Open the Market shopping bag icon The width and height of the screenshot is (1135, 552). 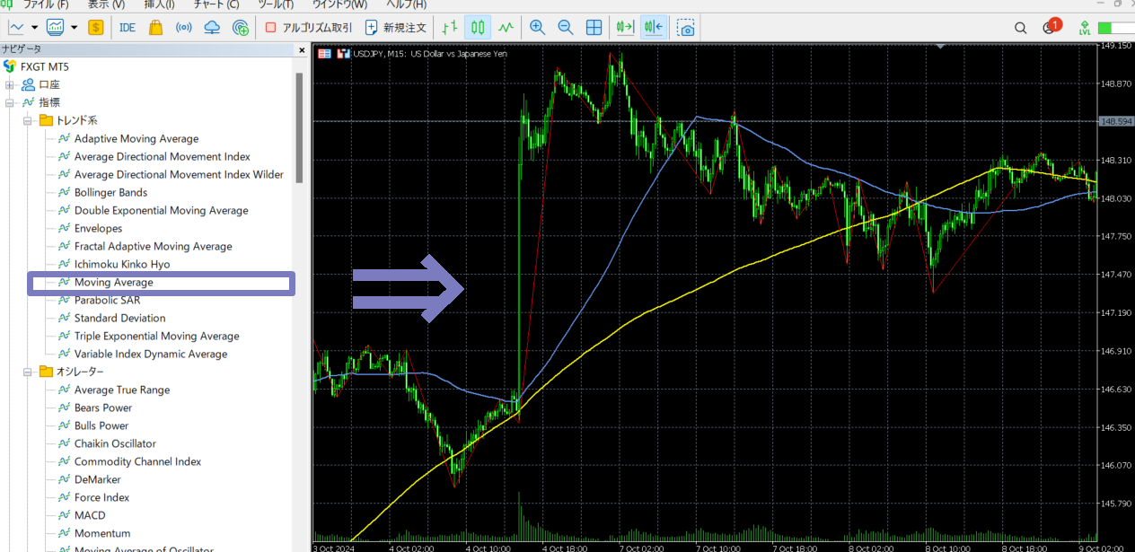coord(155,28)
